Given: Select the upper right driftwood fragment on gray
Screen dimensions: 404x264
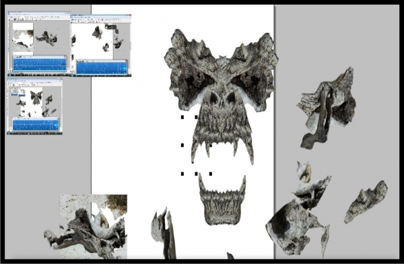Looking at the screenshot, I should [327, 108].
